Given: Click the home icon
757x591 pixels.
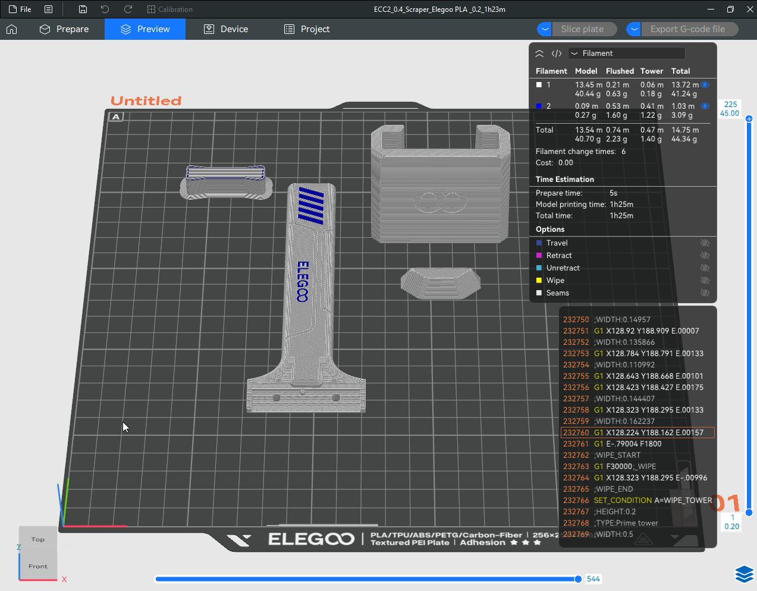Looking at the screenshot, I should coord(12,29).
